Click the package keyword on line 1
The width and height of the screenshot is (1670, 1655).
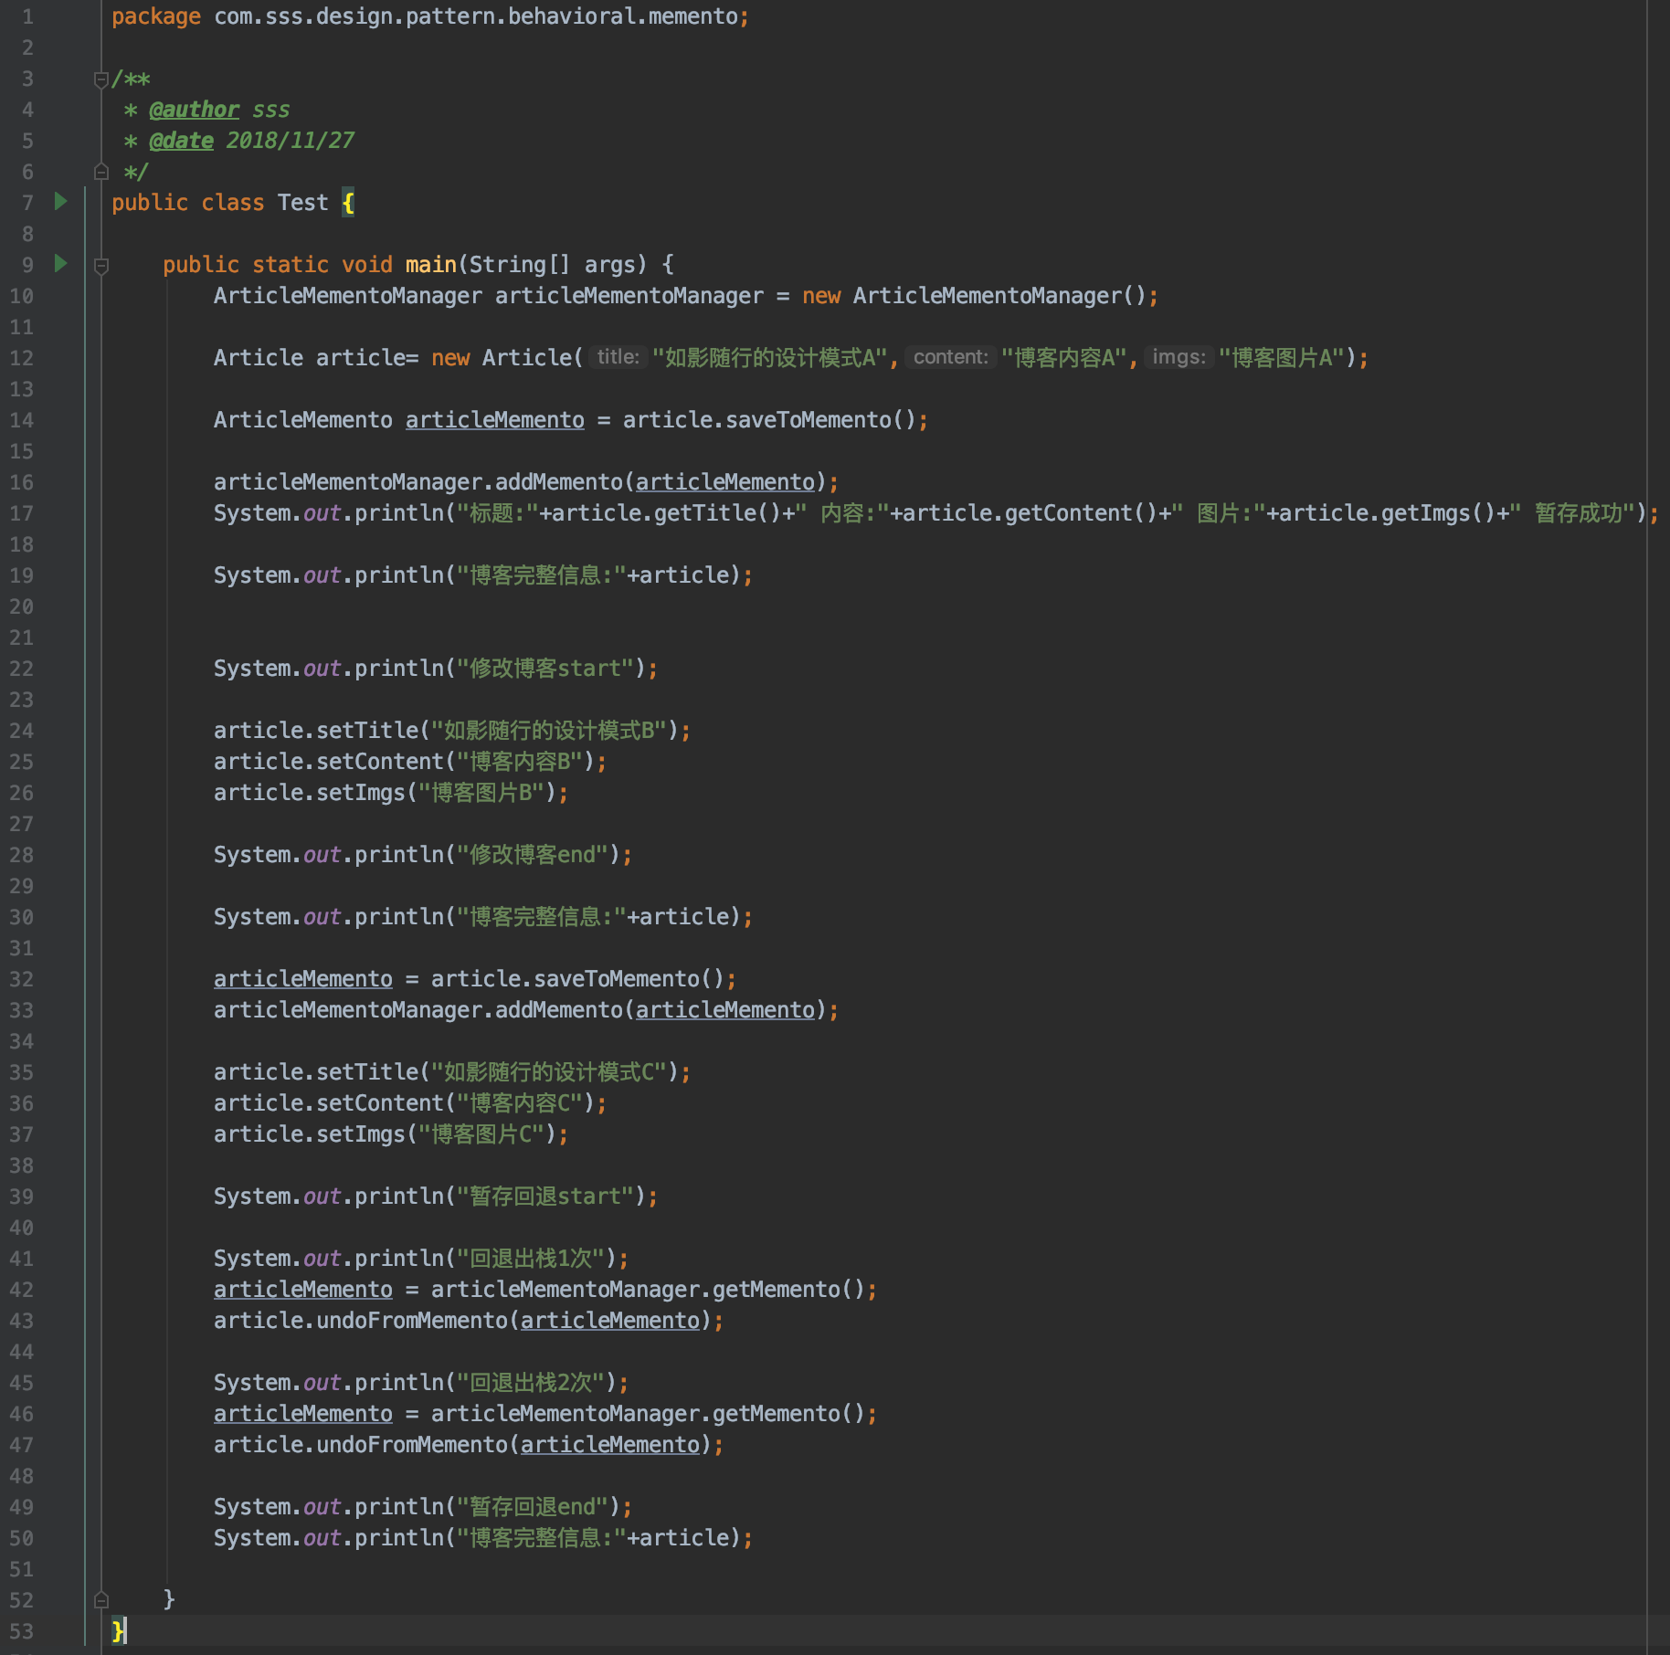156,16
